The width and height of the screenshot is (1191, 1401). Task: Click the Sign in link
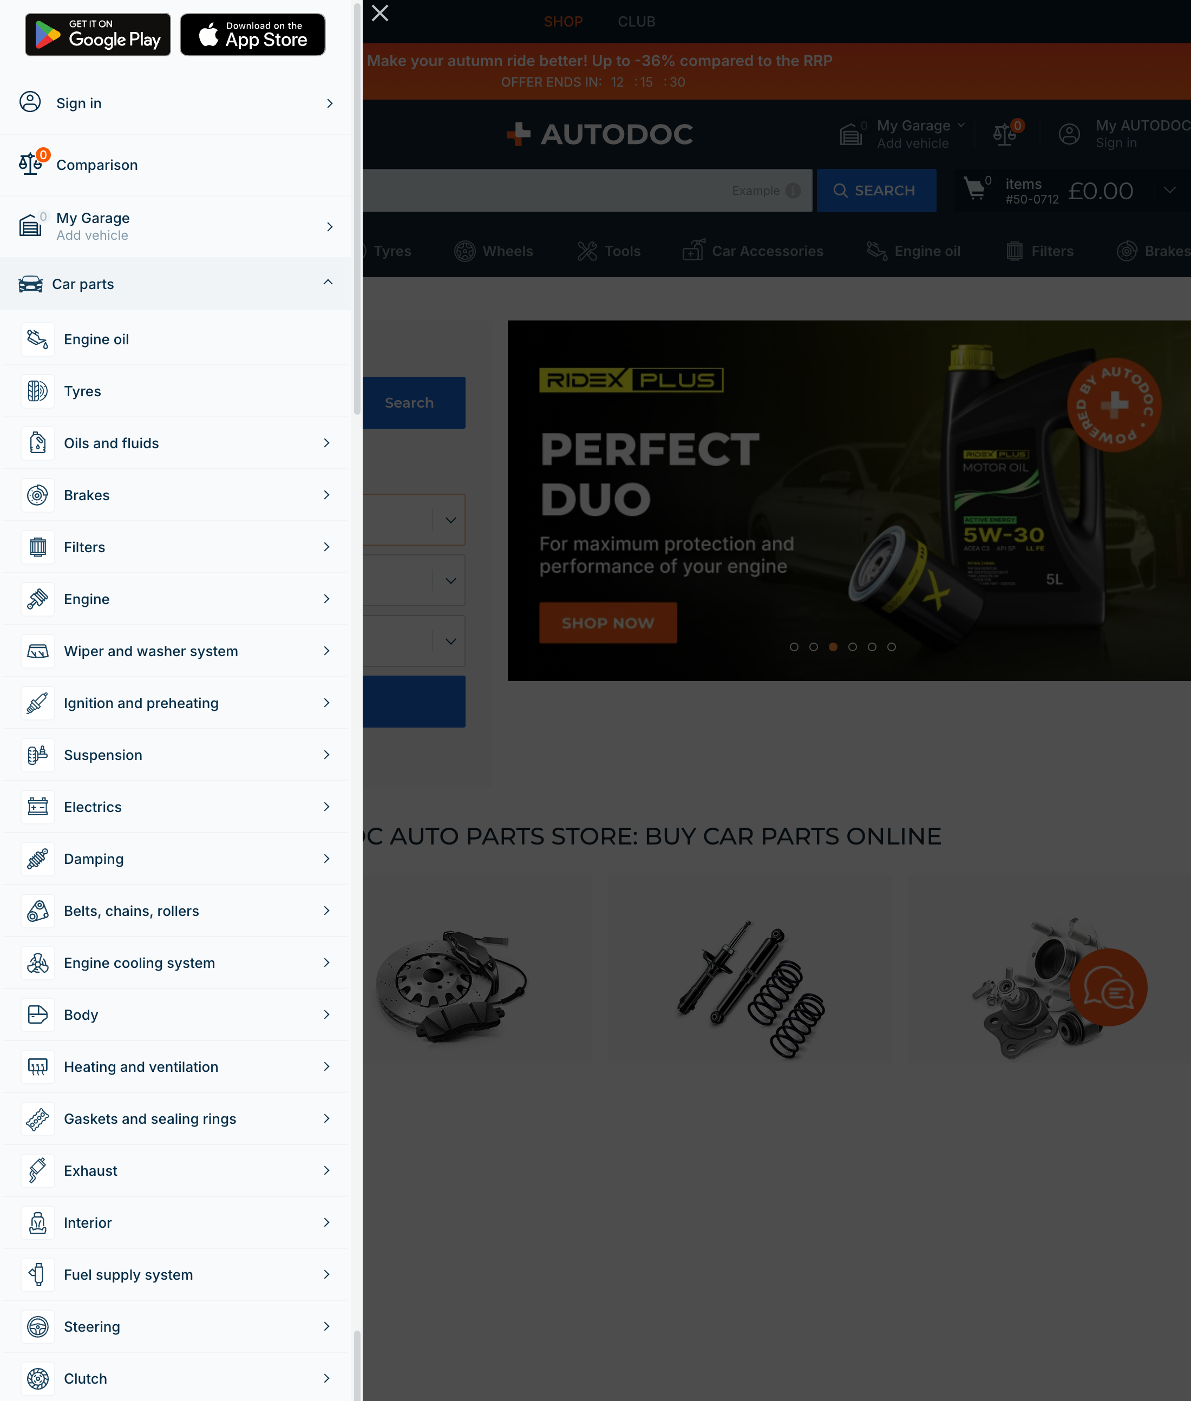78,103
